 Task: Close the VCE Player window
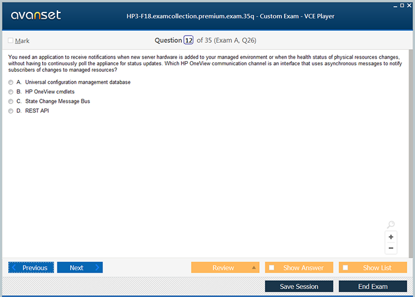410,5
